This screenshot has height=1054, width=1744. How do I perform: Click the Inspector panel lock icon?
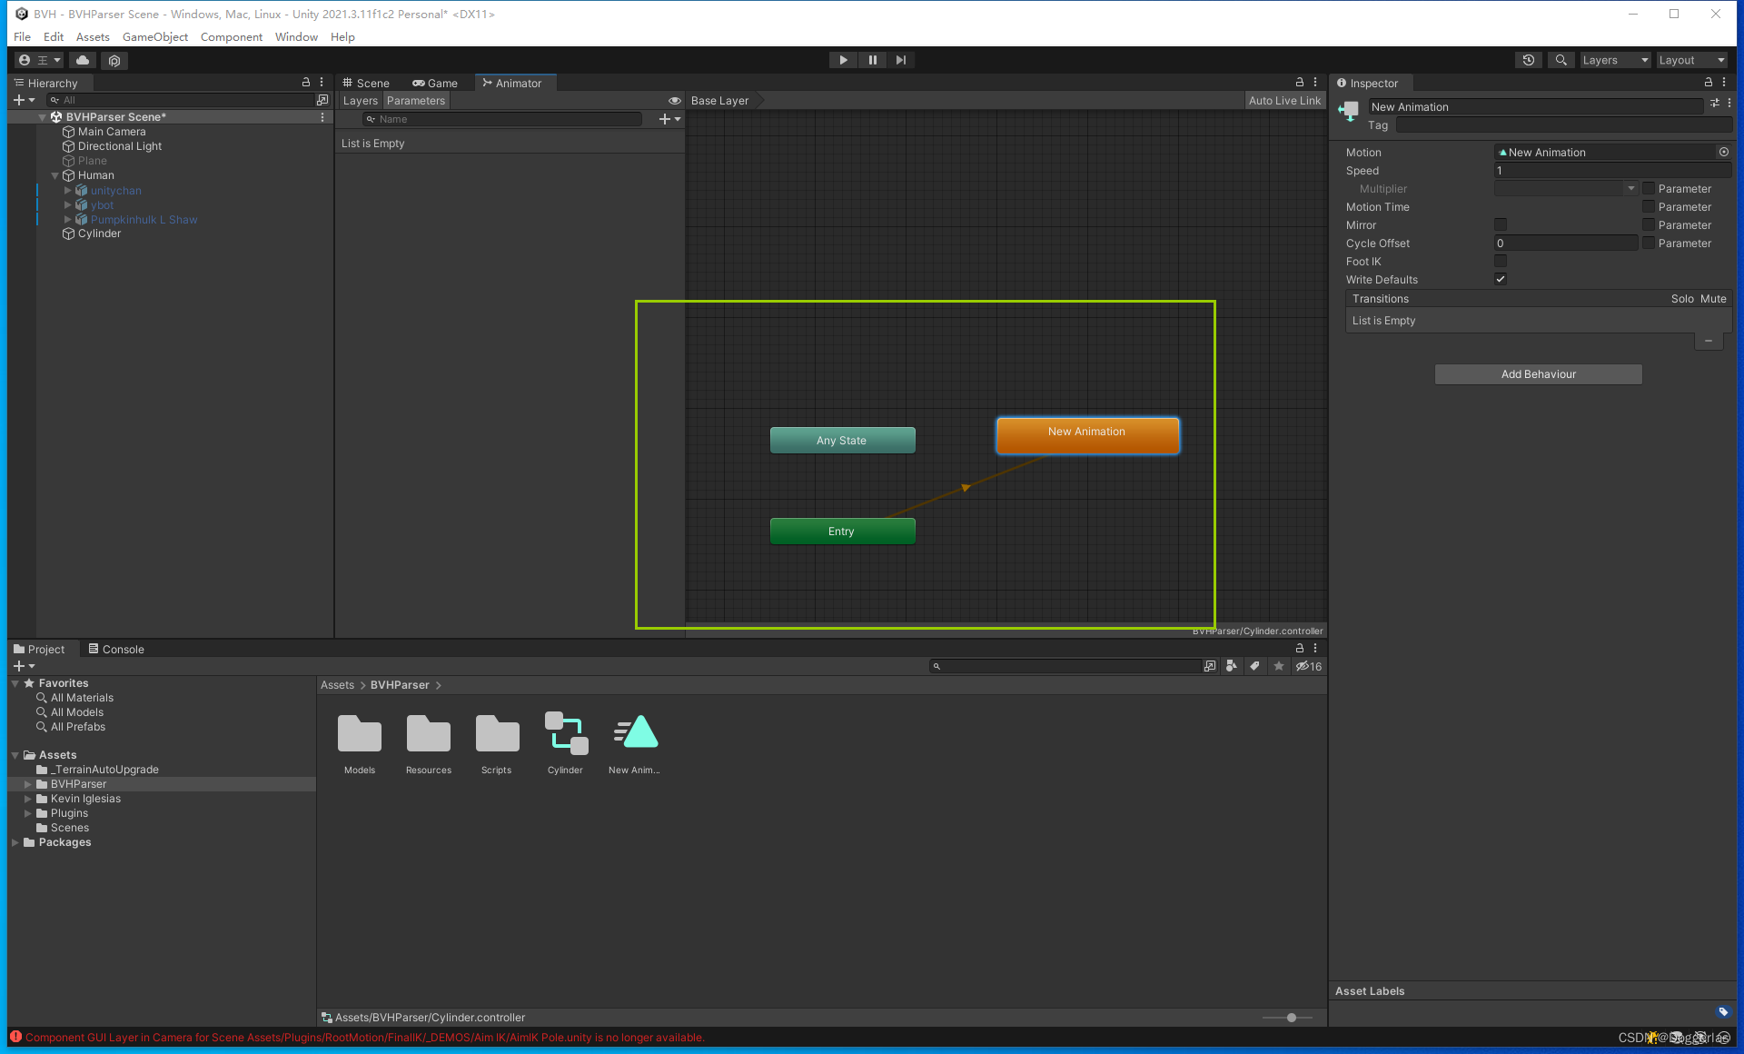click(x=1708, y=83)
